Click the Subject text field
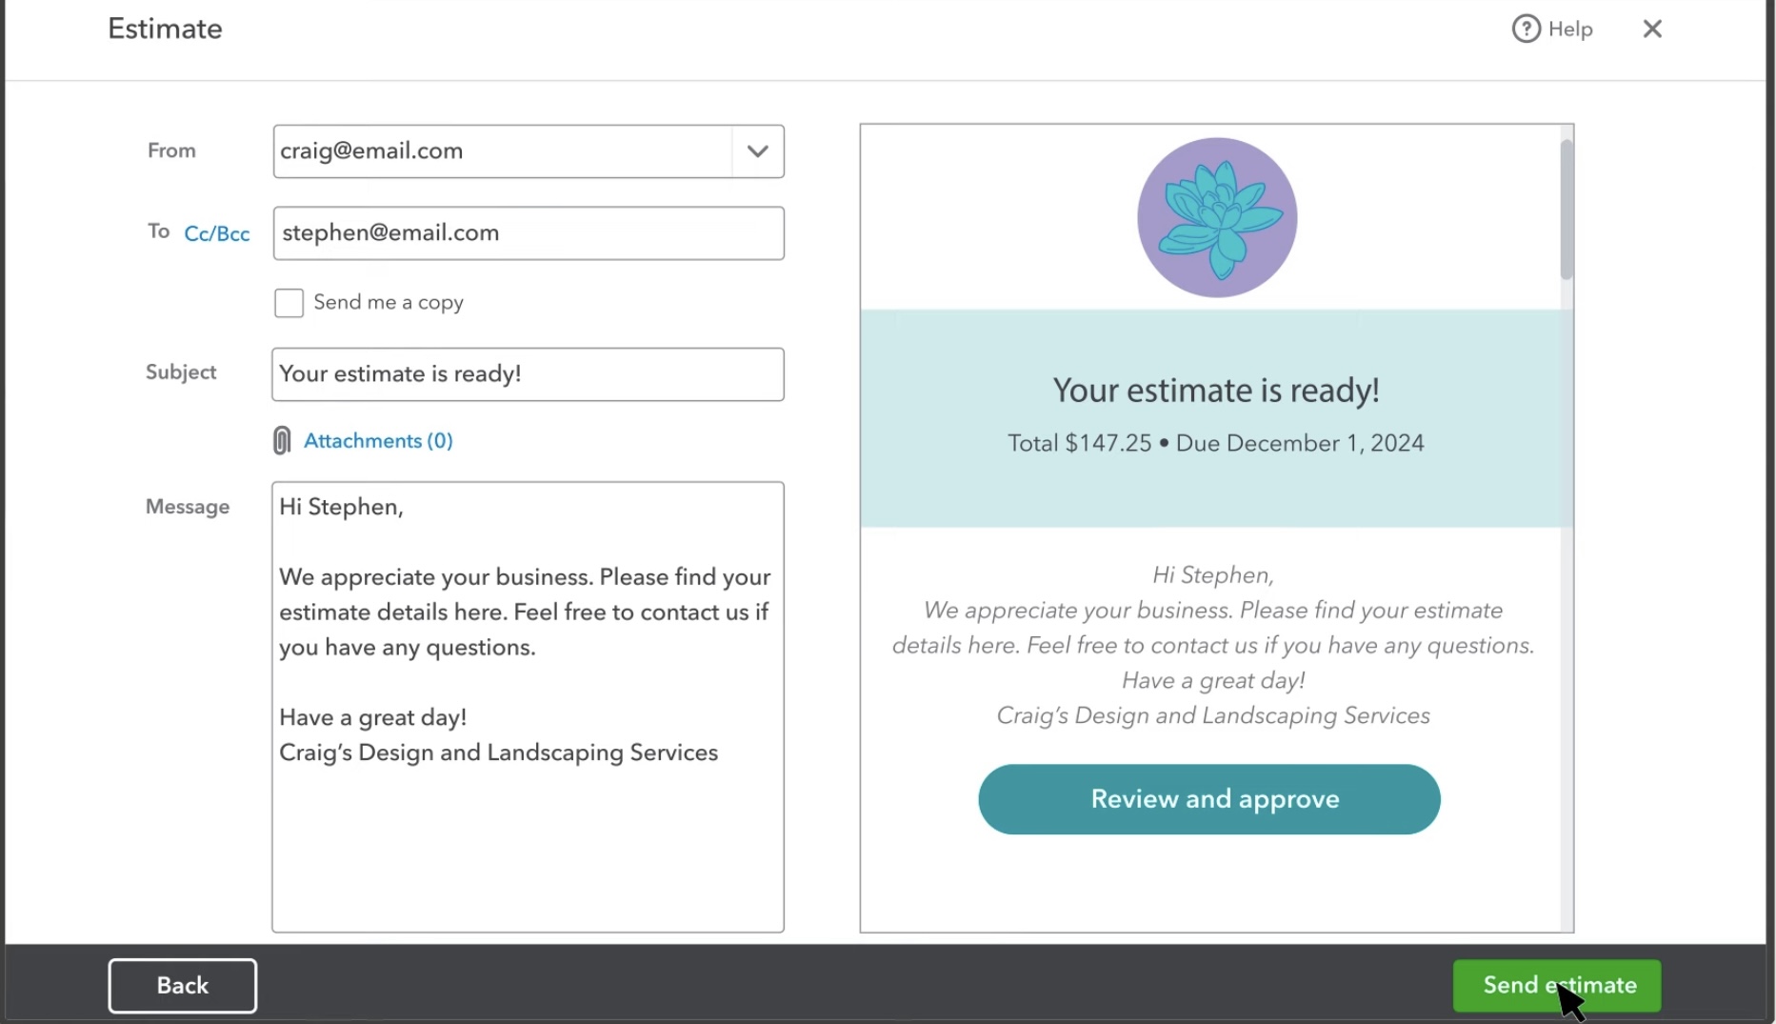 528,374
